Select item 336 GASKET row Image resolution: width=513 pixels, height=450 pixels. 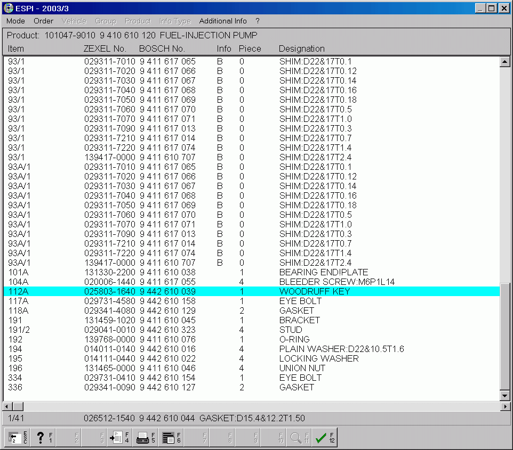point(251,387)
